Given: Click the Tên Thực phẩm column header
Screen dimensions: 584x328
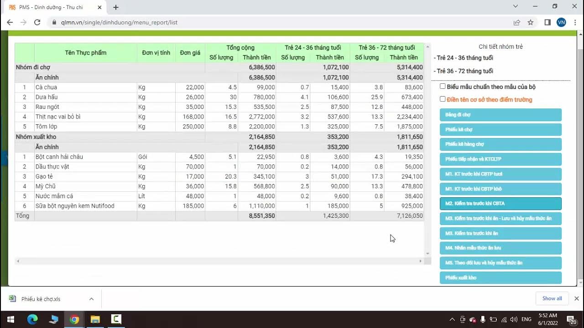Looking at the screenshot, I should [x=85, y=53].
